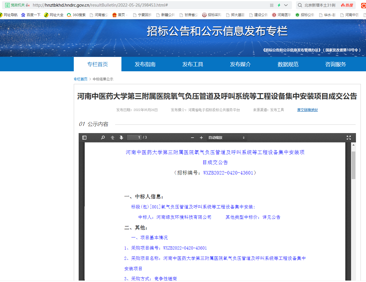This screenshot has height=282, width=366.
Task: Switch PDF to presentation fullscreen mode
Action: [348, 138]
